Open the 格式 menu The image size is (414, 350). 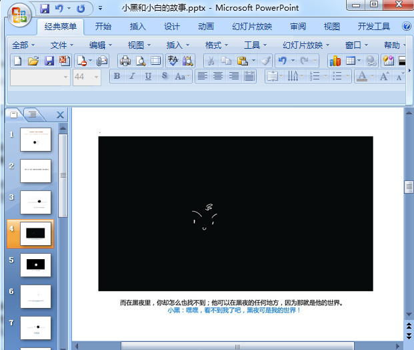click(217, 45)
